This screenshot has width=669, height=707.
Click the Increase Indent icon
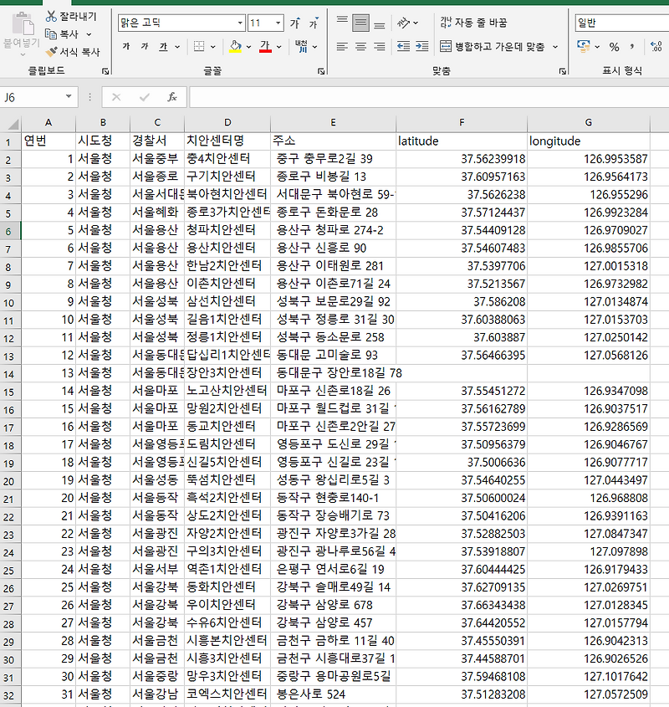tap(422, 45)
